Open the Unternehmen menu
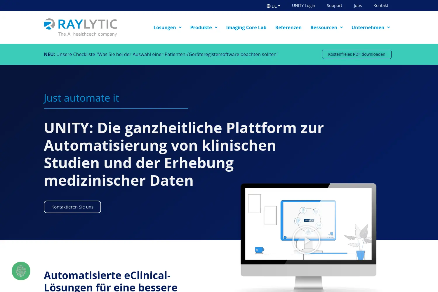 tap(368, 27)
